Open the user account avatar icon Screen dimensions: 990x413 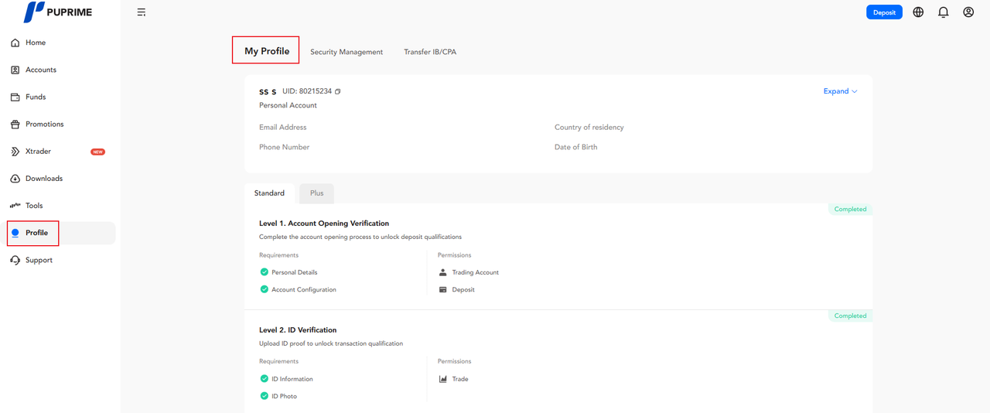click(968, 12)
